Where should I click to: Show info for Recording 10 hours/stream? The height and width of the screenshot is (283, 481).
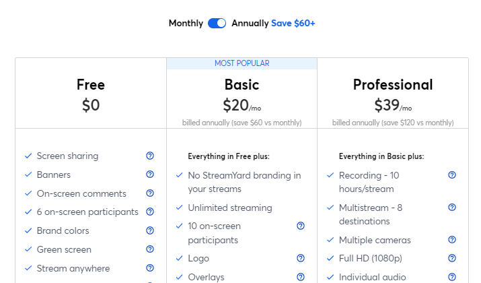[x=452, y=175]
